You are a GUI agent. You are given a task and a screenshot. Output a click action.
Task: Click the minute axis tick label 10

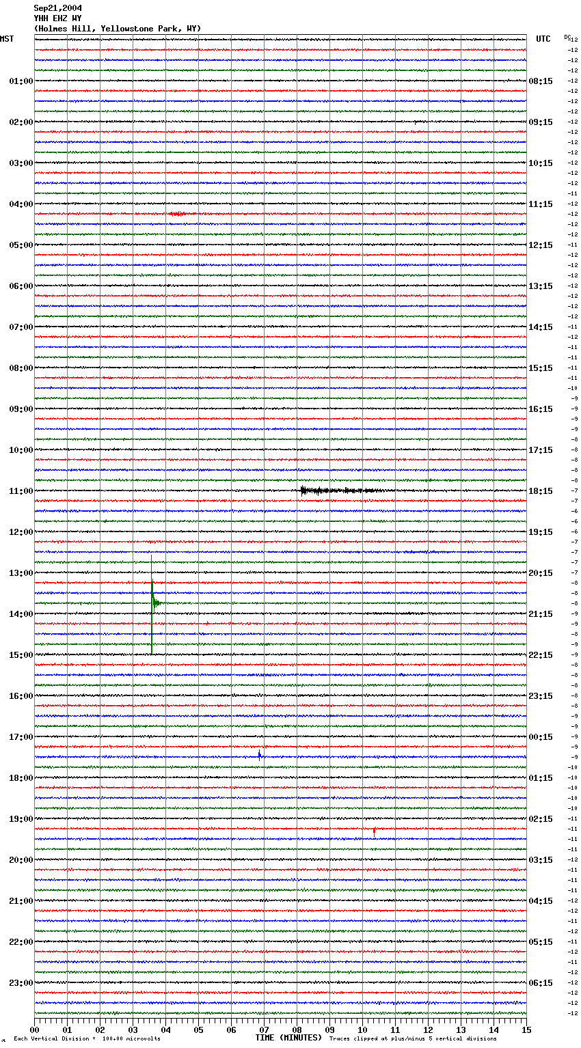point(362,1030)
